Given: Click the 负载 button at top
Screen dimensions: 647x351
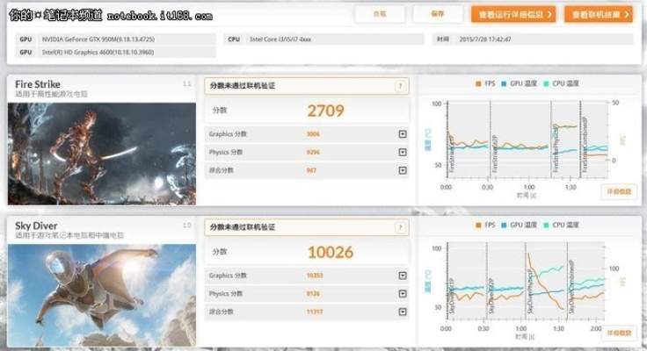Looking at the screenshot, I should [x=379, y=14].
